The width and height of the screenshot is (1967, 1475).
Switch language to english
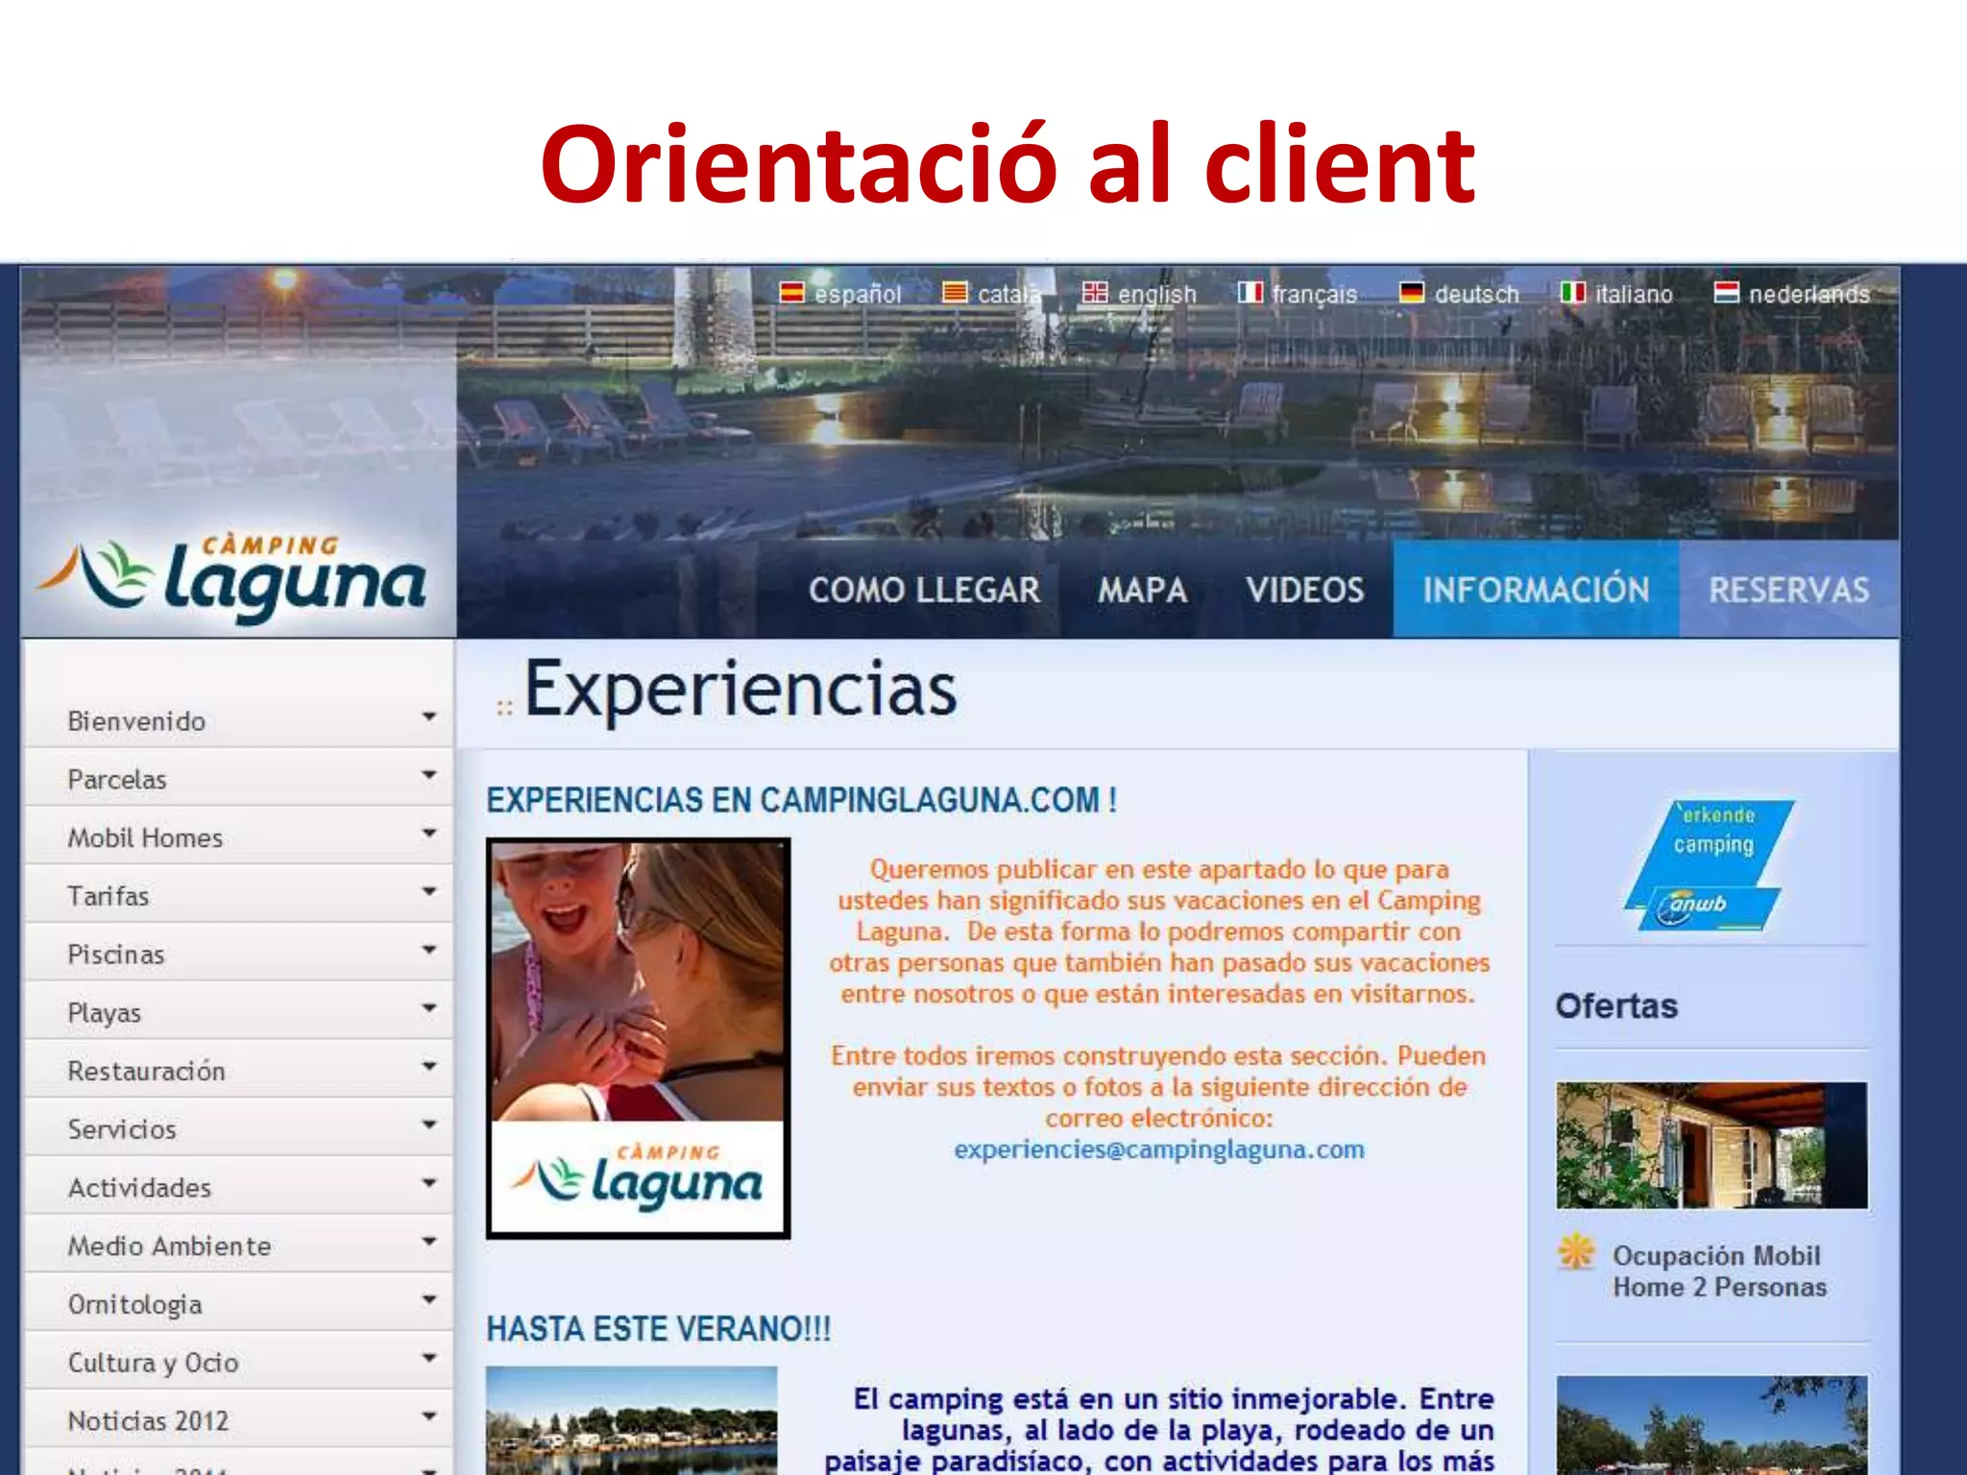point(1156,294)
